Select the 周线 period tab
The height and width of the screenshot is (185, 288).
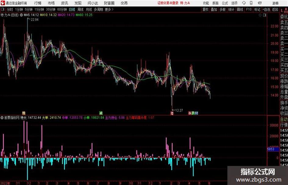pos(80,9)
